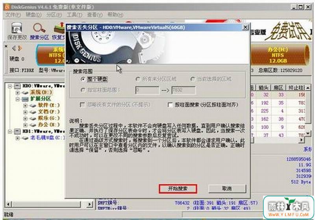The width and height of the screenshot is (315, 220).
Task: Open the 分区(P) menu
Action: [54, 15]
